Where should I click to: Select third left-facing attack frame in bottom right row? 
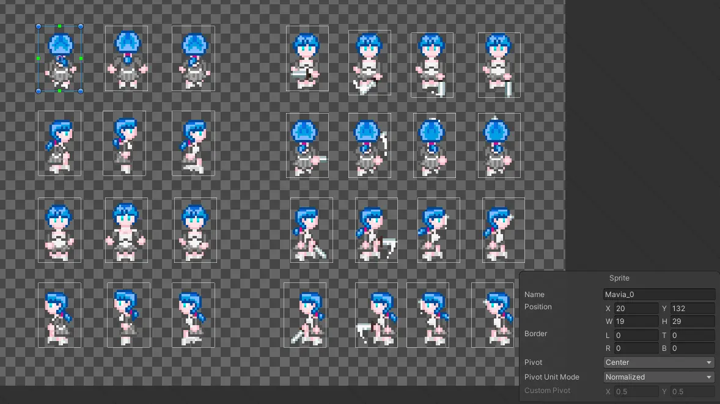(x=428, y=315)
